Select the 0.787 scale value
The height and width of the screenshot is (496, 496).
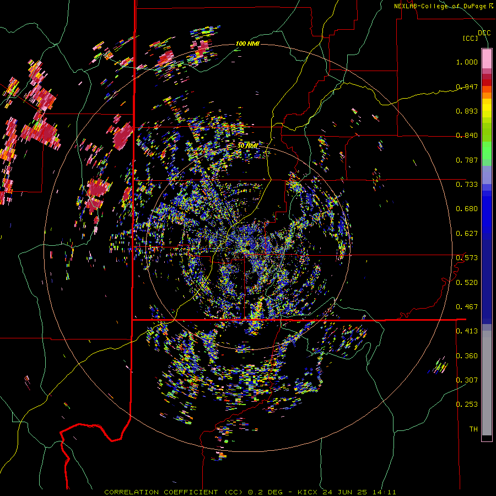click(x=467, y=160)
